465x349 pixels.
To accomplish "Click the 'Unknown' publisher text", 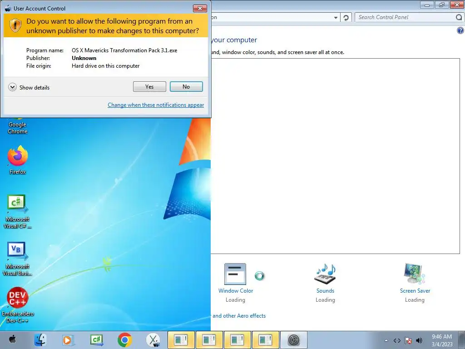I will click(84, 58).
